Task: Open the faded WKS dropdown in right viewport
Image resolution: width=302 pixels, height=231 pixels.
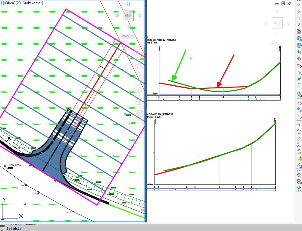Action: pos(276,44)
